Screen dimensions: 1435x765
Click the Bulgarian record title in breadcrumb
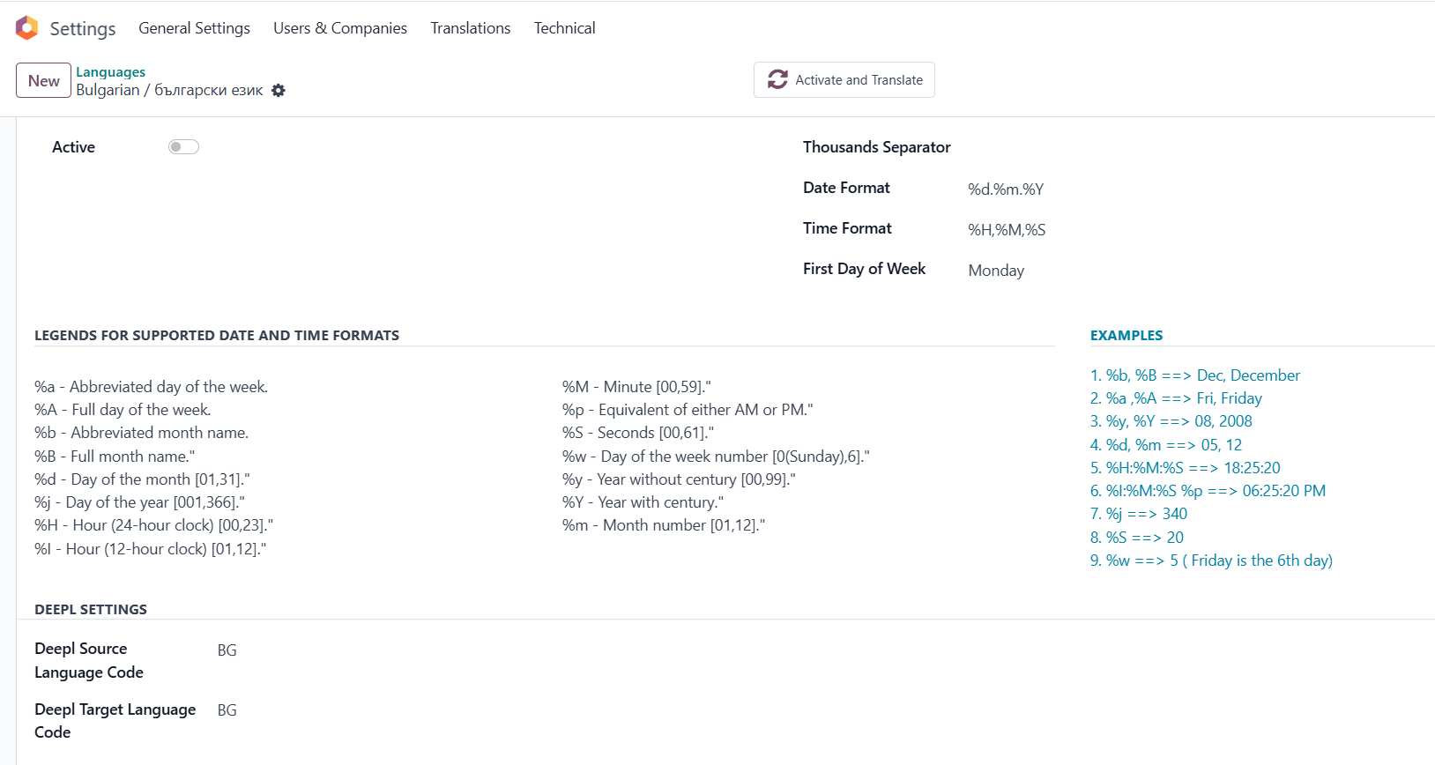click(x=169, y=90)
